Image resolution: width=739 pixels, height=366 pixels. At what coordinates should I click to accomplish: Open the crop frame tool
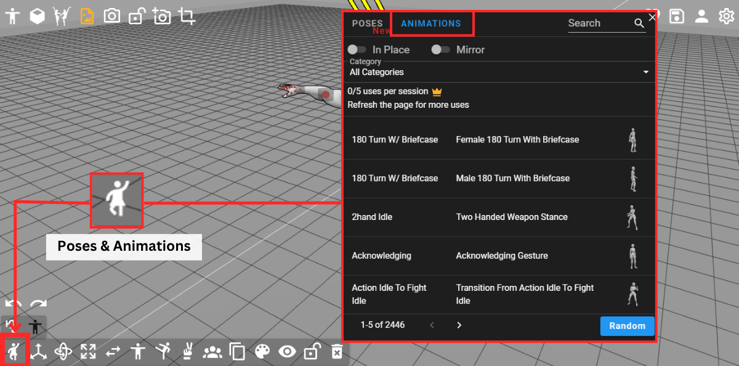pos(186,16)
